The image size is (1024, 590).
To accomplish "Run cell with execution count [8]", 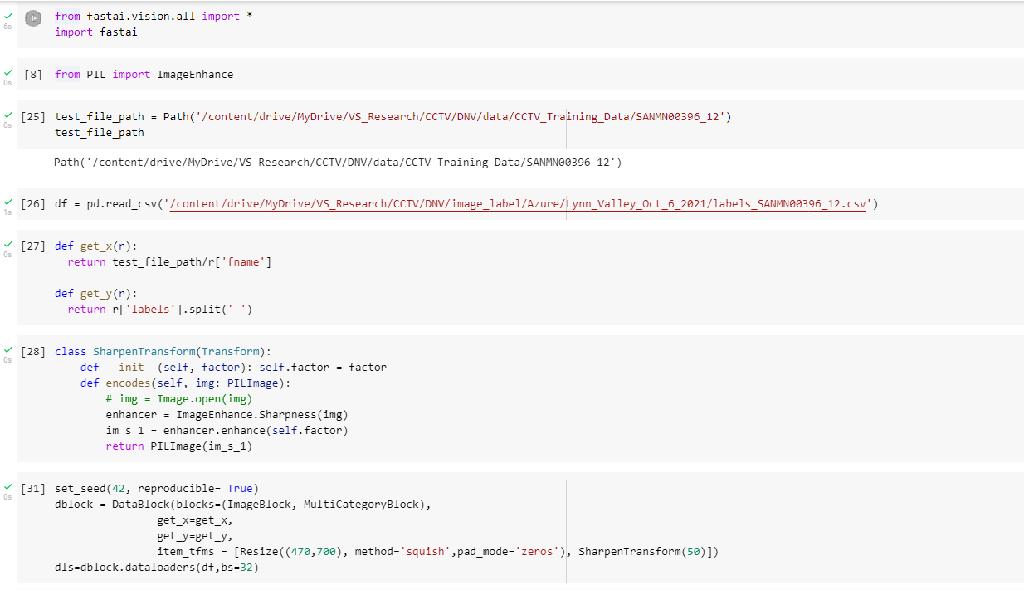I will point(33,75).
